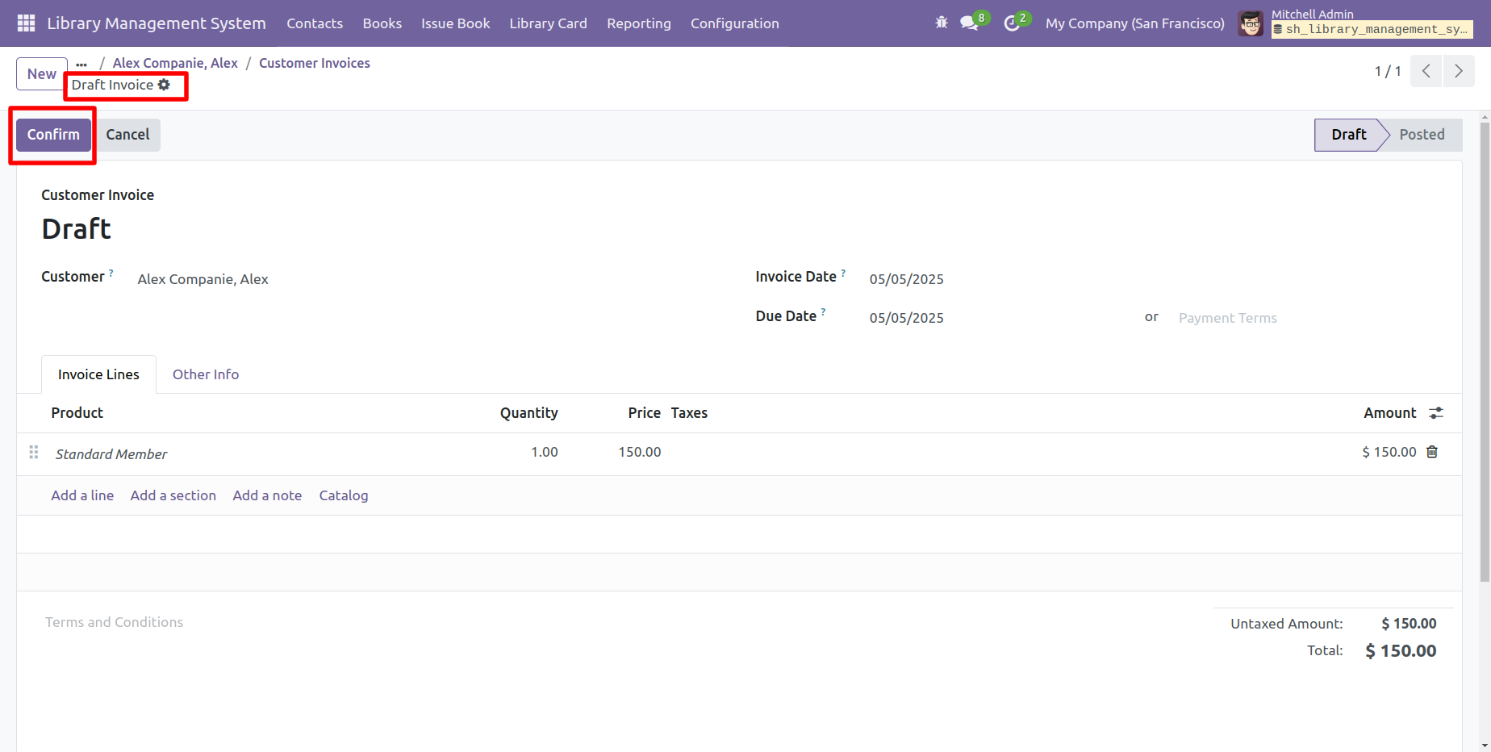Switch to the Other Info tab
The height and width of the screenshot is (752, 1491).
tap(206, 374)
